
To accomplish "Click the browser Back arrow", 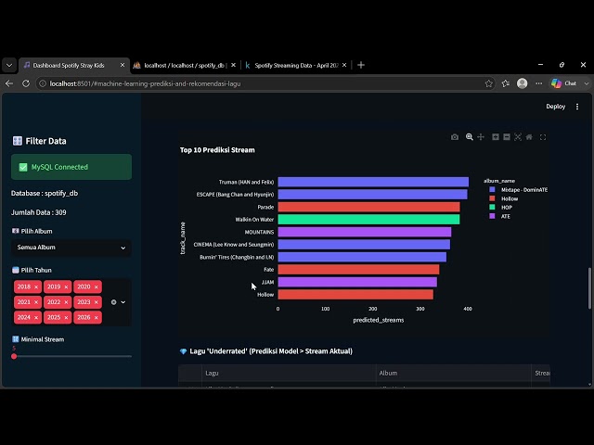I will pyautogui.click(x=9, y=83).
